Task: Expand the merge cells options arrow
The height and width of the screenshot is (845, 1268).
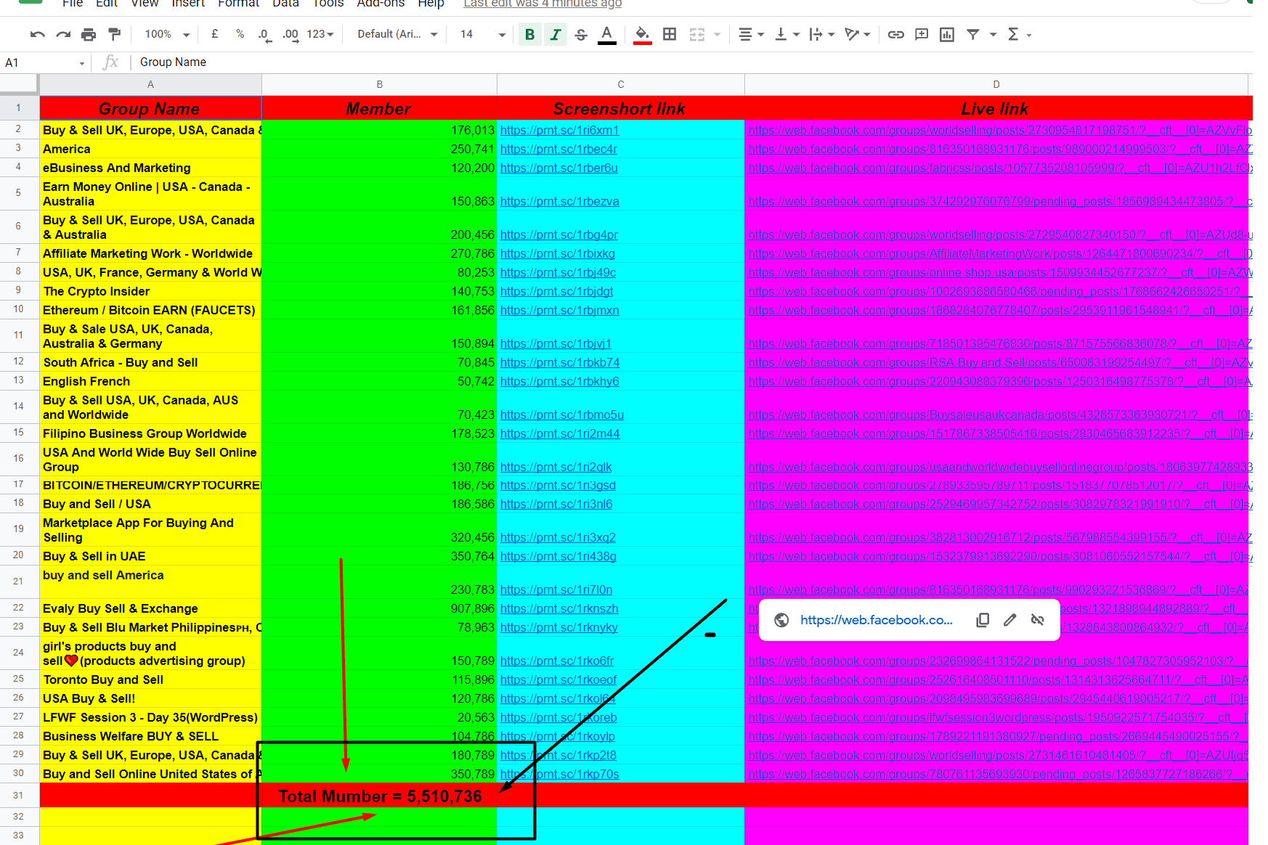Action: pos(718,34)
